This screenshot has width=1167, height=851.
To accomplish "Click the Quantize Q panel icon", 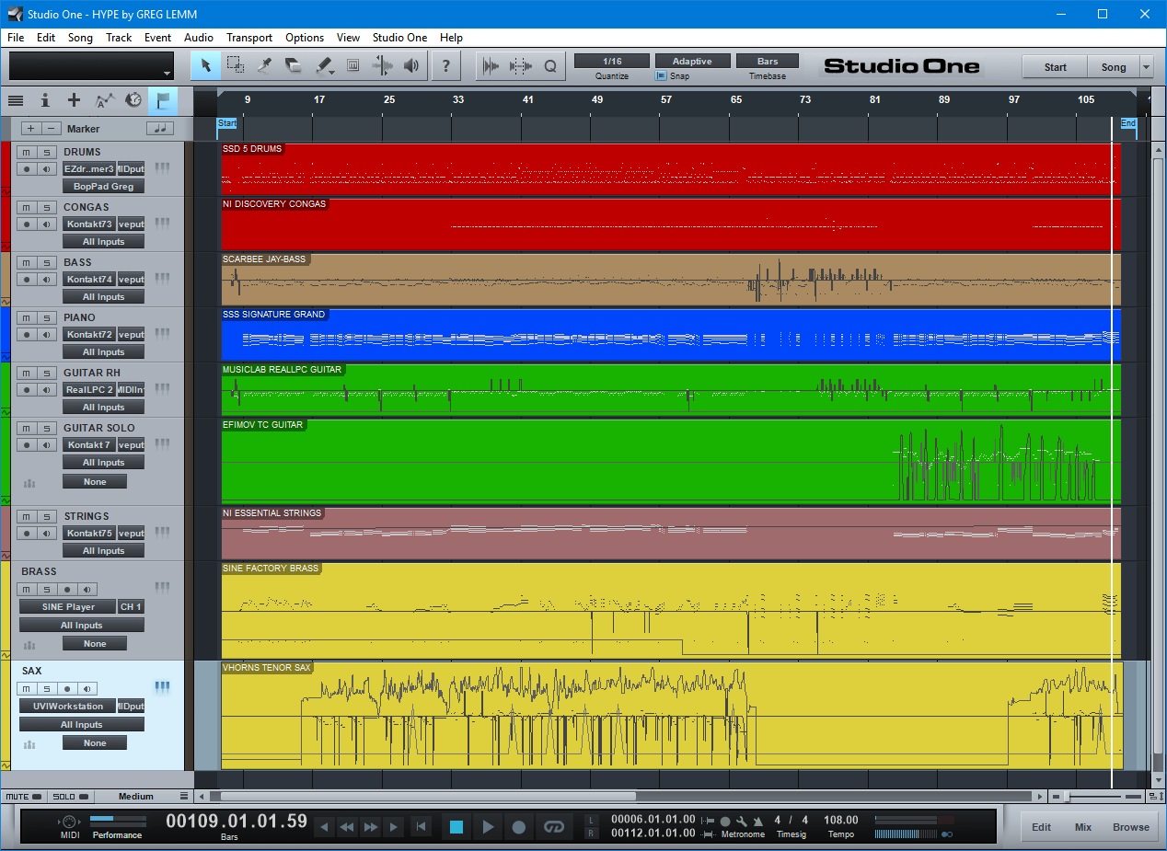I will click(550, 66).
